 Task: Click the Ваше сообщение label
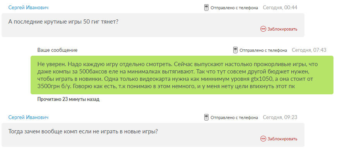58,50
